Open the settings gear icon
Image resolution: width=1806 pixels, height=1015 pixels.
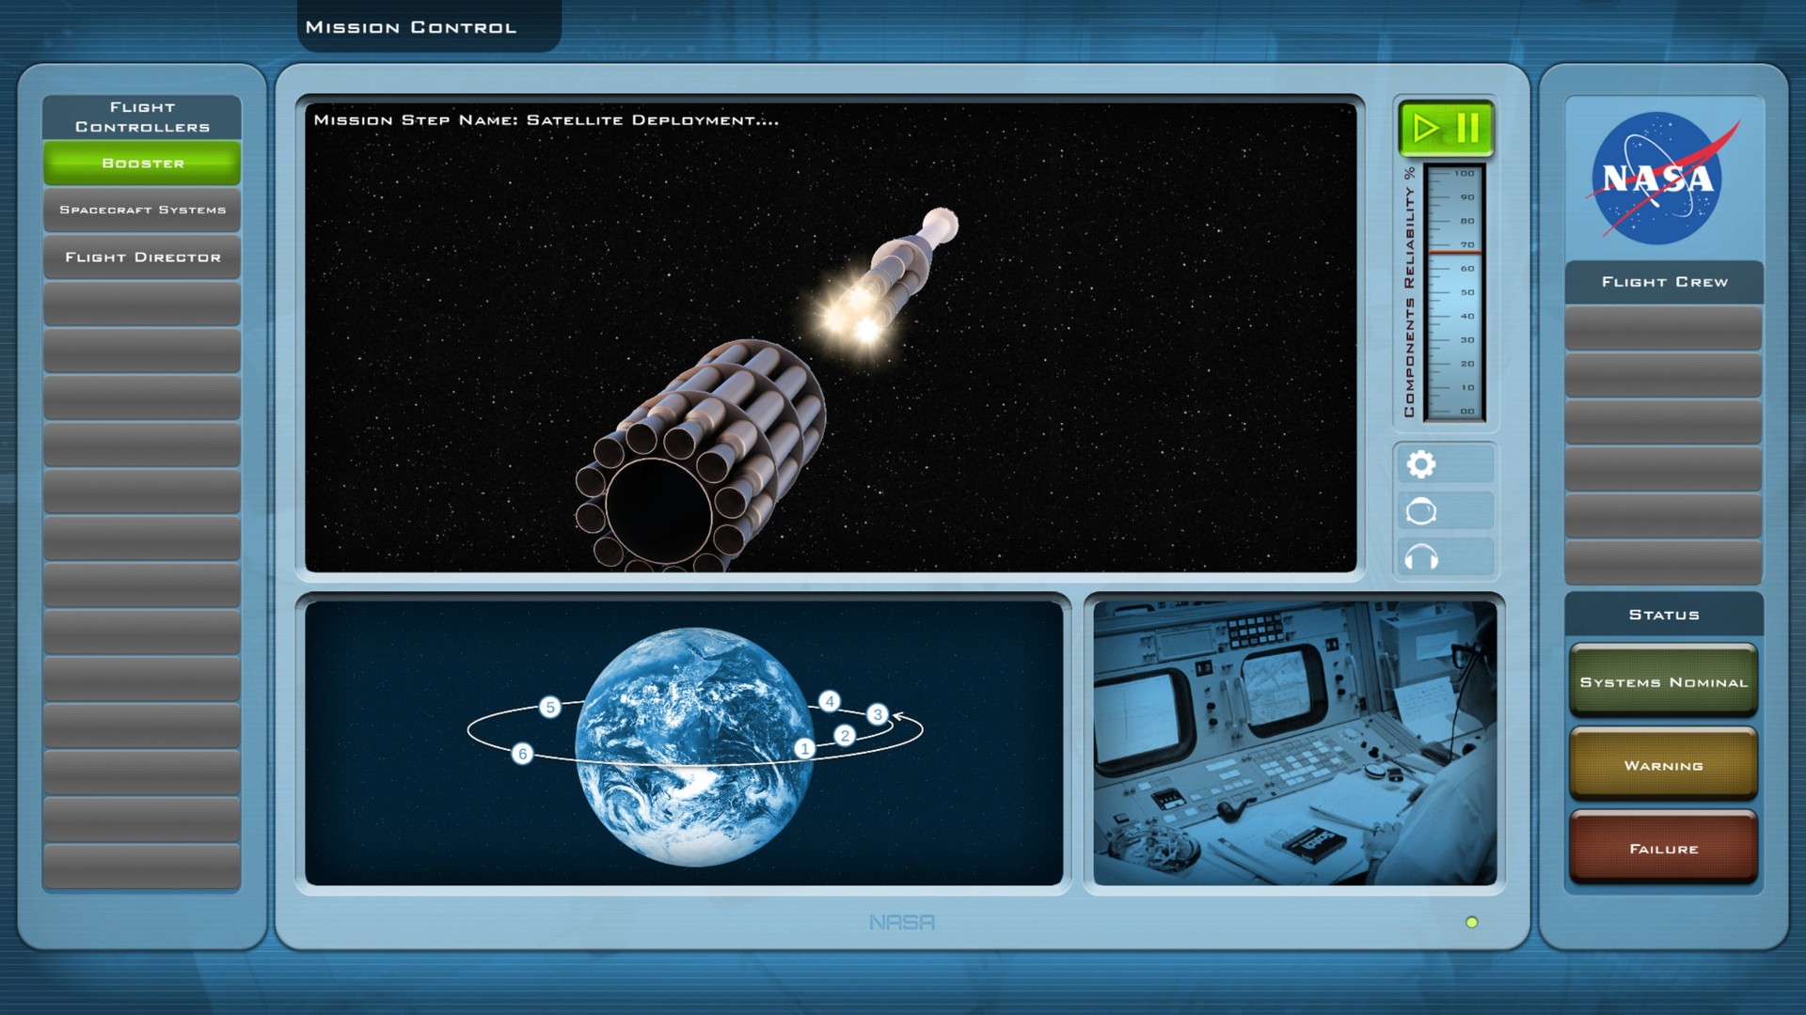click(x=1423, y=463)
